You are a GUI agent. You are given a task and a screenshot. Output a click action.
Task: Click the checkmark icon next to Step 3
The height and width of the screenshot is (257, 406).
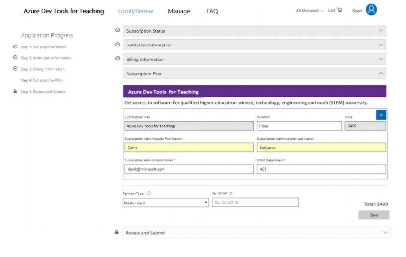15,68
